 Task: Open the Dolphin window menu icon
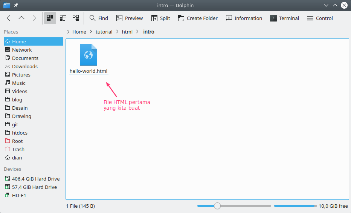7,5
